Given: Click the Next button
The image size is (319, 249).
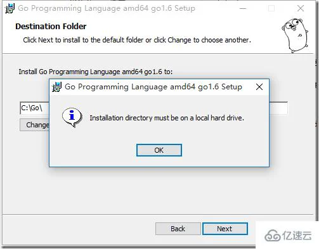Looking at the screenshot, I should [x=225, y=229].
